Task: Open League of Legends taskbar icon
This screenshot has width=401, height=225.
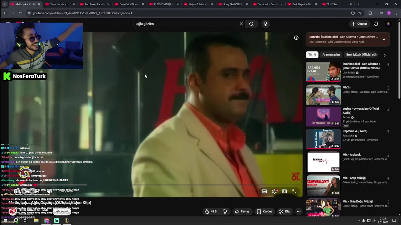Action: pyautogui.click(x=67, y=221)
